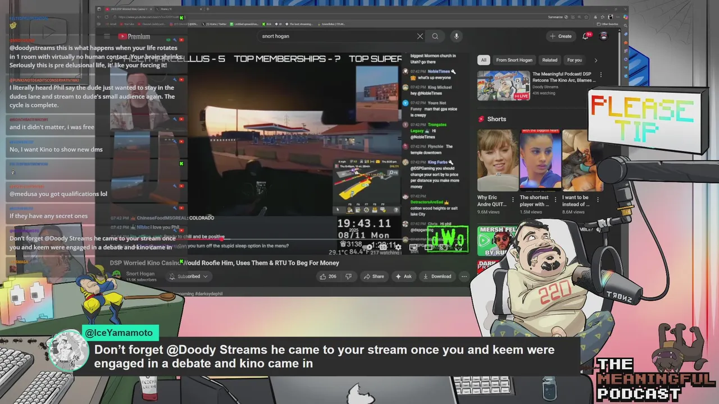Open the YouTube hamburger guide menu
719x404 pixels.
(107, 36)
